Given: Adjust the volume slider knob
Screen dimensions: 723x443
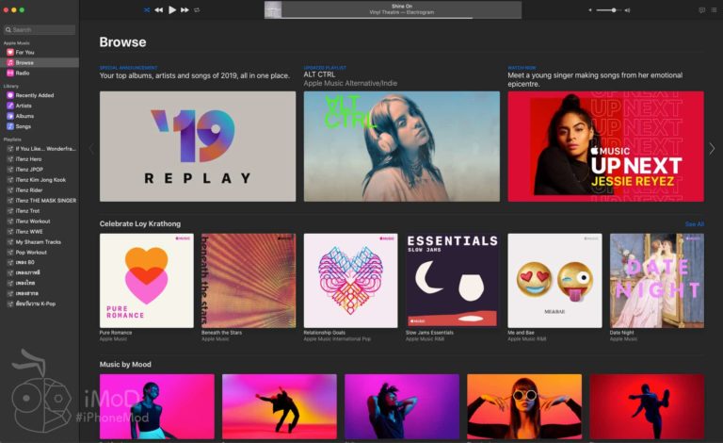Looking at the screenshot, I should (x=614, y=9).
